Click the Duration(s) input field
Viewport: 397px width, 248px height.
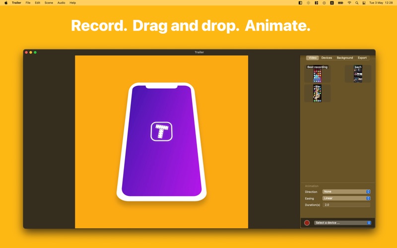pos(346,205)
